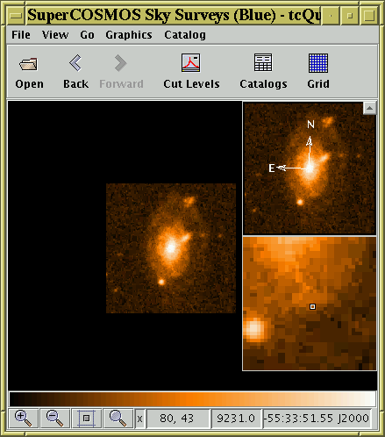Open an image with the Open folder icon

pyautogui.click(x=29, y=72)
